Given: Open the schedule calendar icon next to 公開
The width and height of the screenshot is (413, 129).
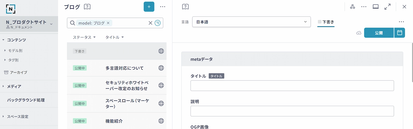Looking at the screenshot, I should 400,33.
